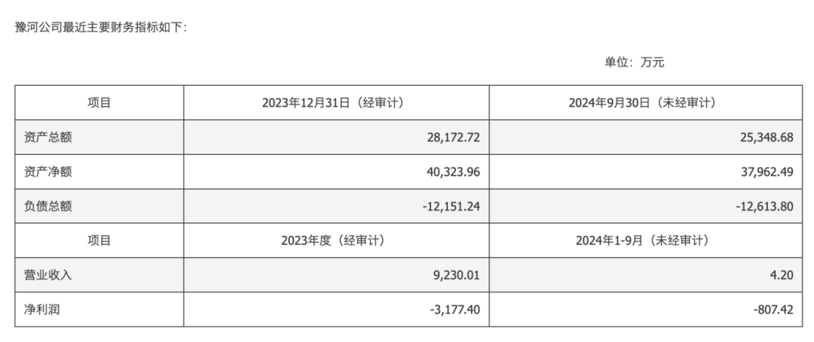This screenshot has height=342, width=814.
Task: Click the 资产净额 row label
Action: (48, 172)
